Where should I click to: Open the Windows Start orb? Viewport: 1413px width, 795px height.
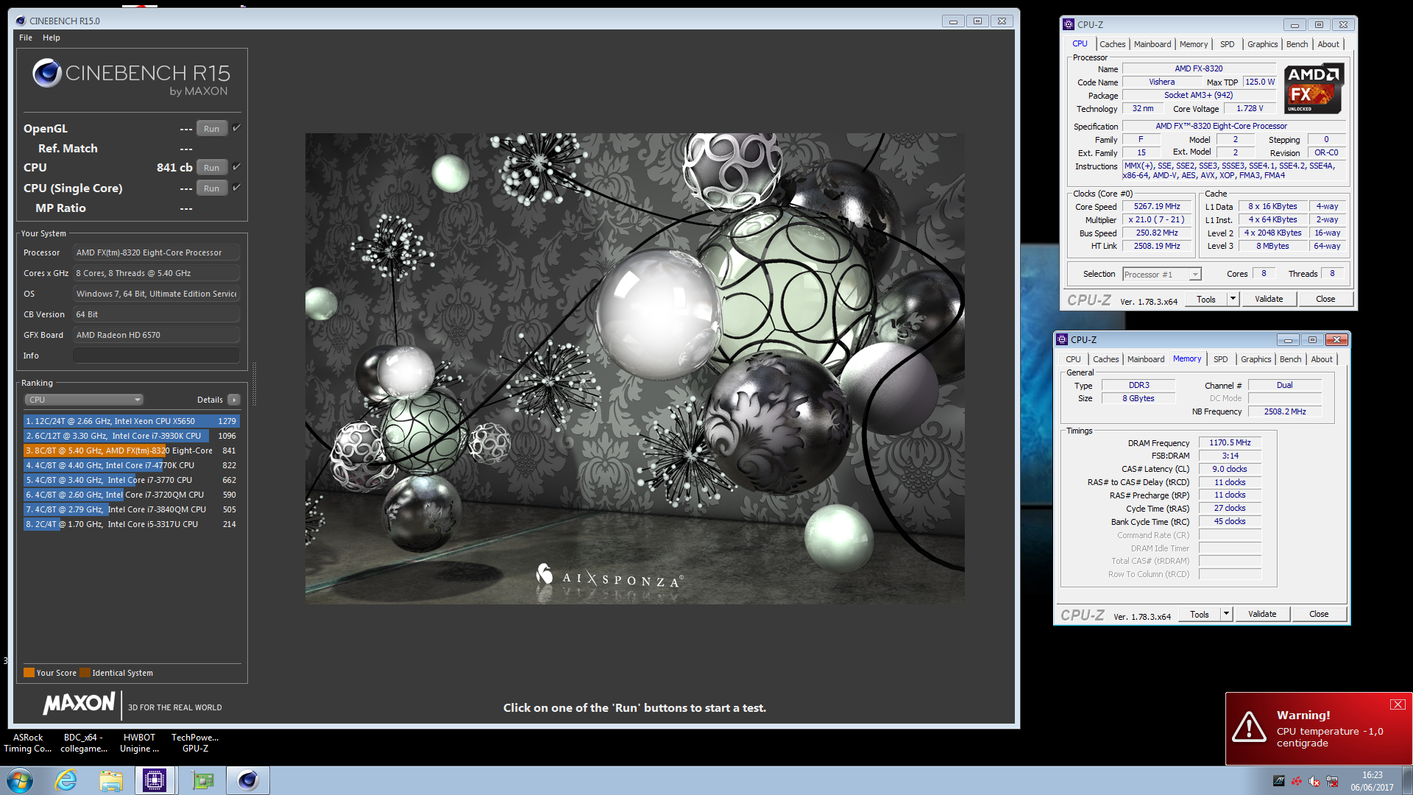pos(20,780)
